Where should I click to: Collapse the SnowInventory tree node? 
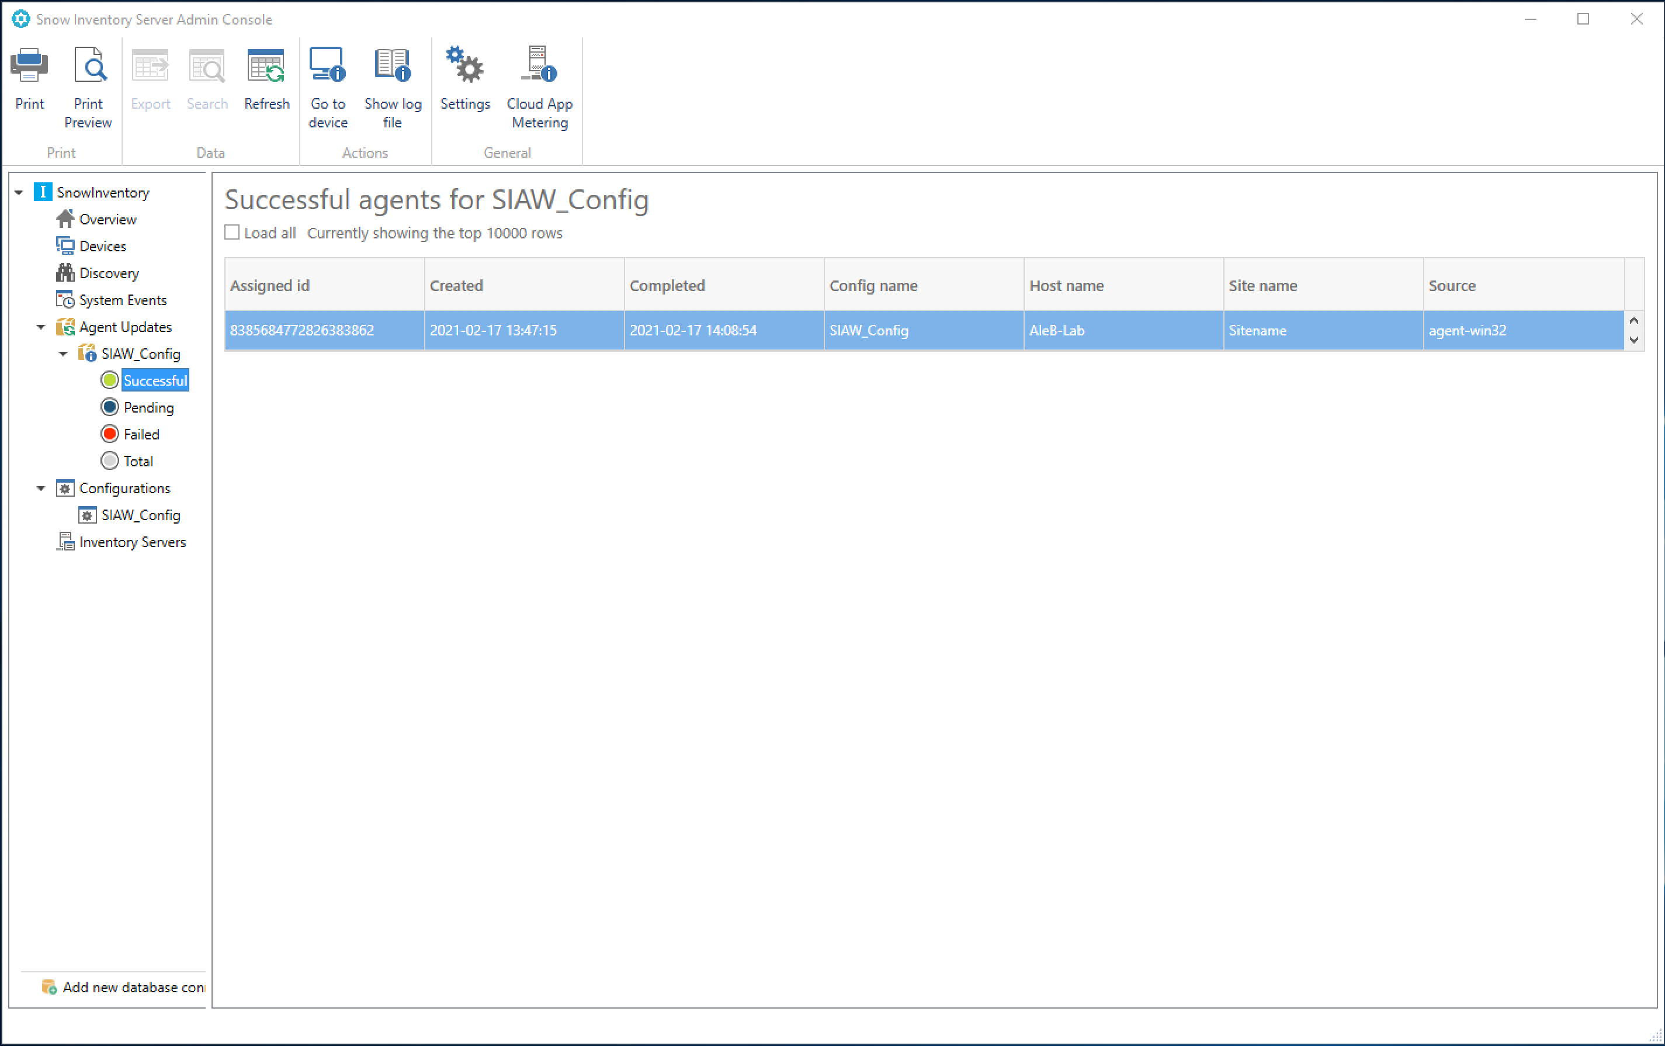coord(19,192)
